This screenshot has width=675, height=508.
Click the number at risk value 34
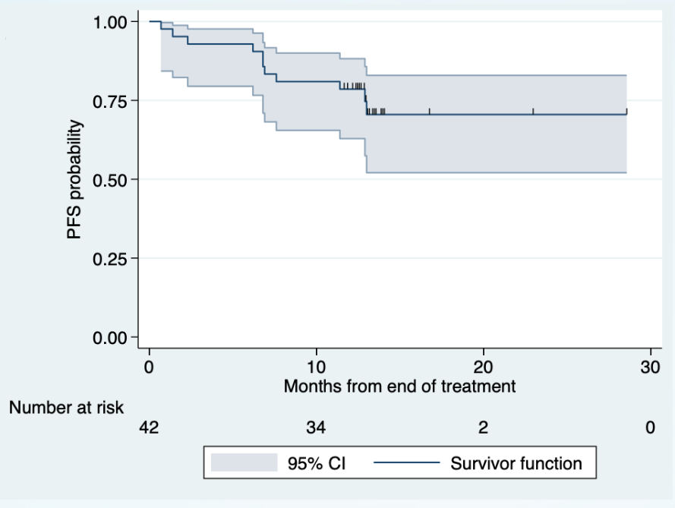point(316,428)
